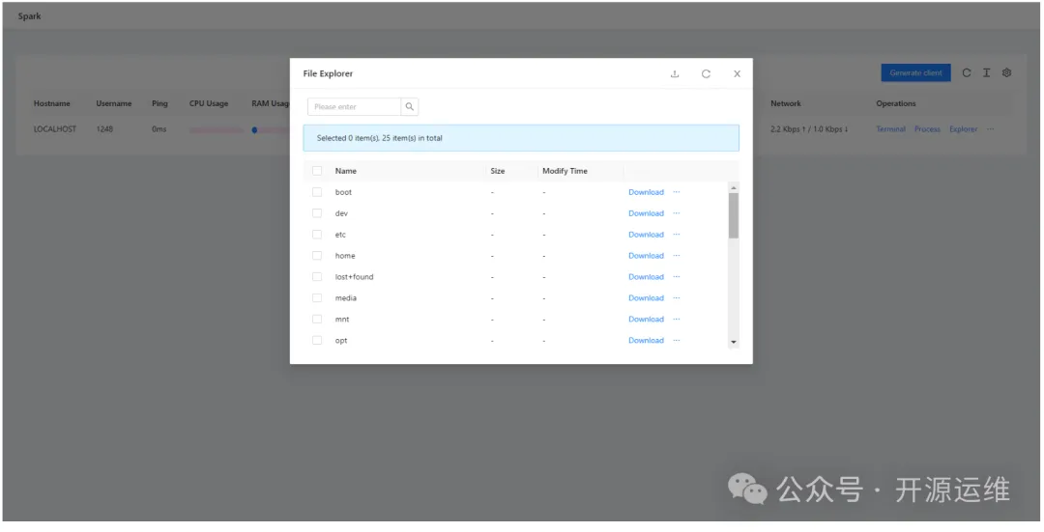Click the scrollbar up arrow
The width and height of the screenshot is (1044, 532).
pos(733,187)
